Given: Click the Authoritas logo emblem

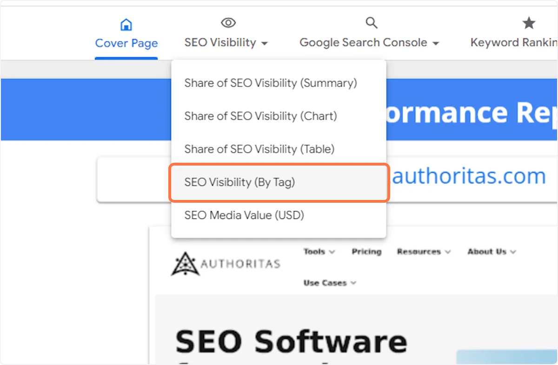Looking at the screenshot, I should point(185,264).
